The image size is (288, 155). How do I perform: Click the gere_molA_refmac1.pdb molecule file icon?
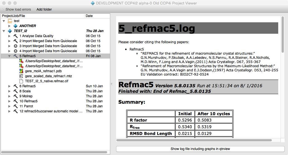(21, 71)
